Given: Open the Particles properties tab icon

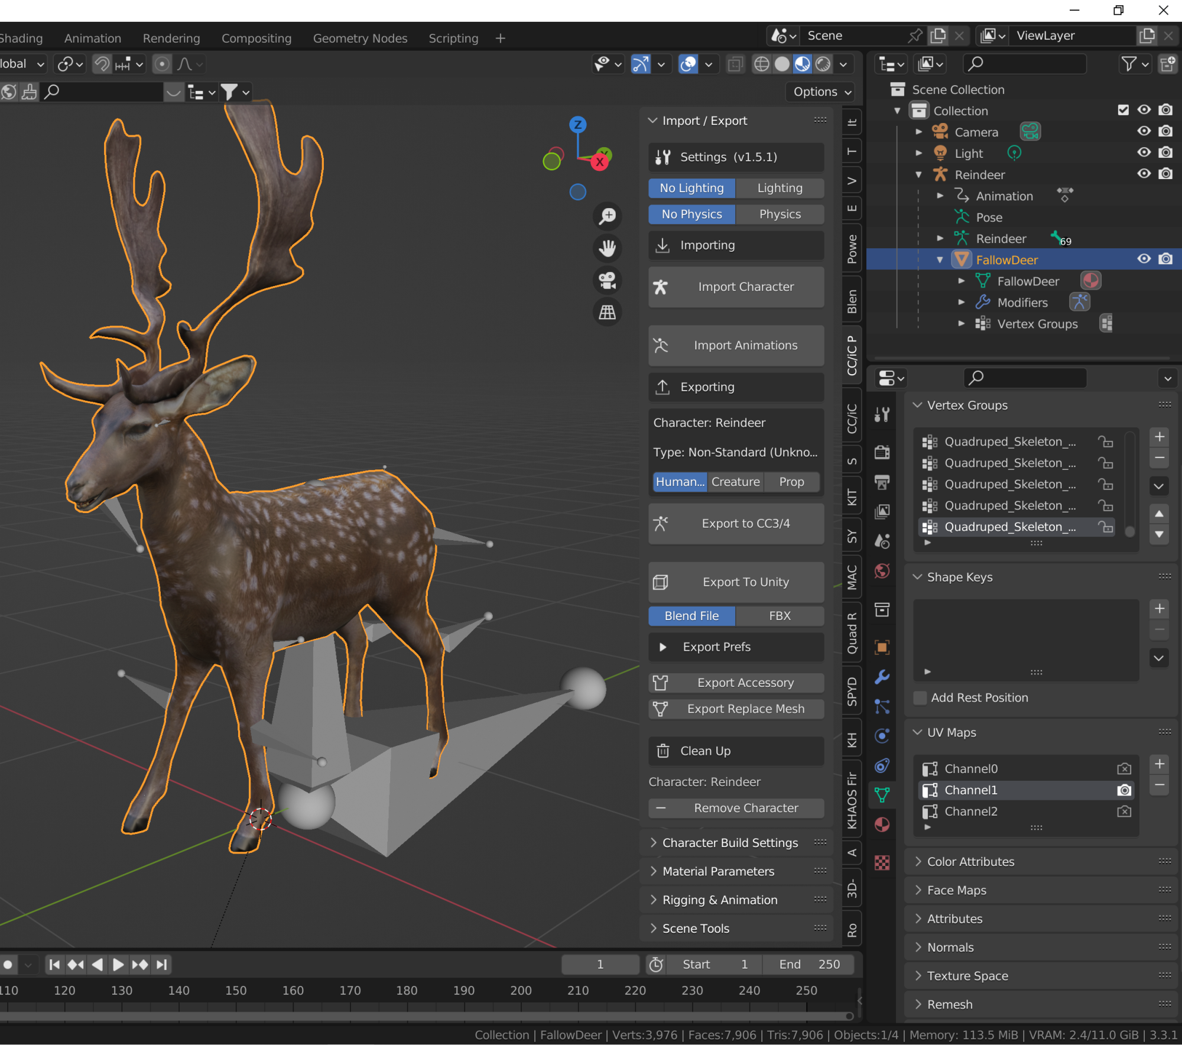Looking at the screenshot, I should 882,706.
